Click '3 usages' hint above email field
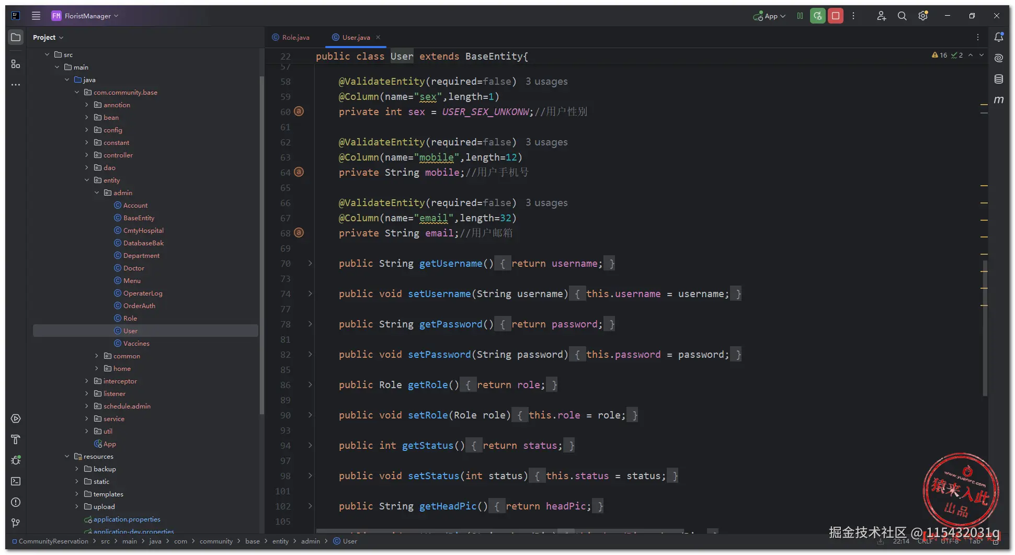The height and width of the screenshot is (555, 1015). pyautogui.click(x=546, y=202)
